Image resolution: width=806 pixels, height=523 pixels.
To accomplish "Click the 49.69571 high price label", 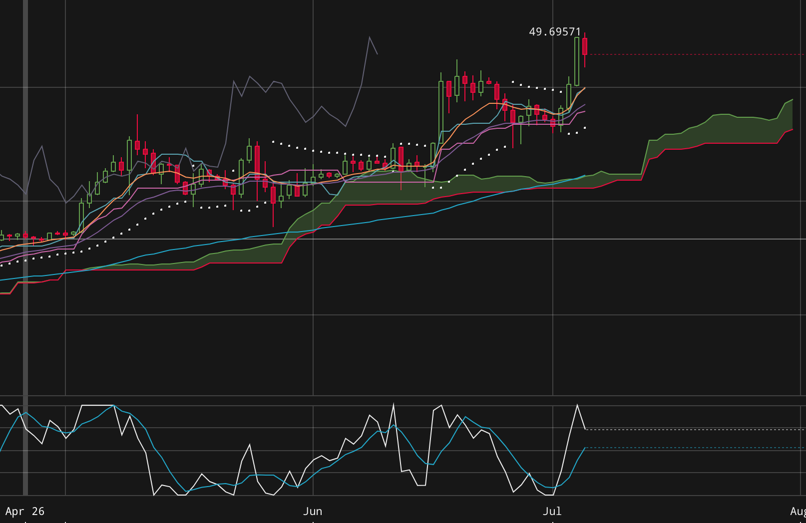I will (555, 32).
